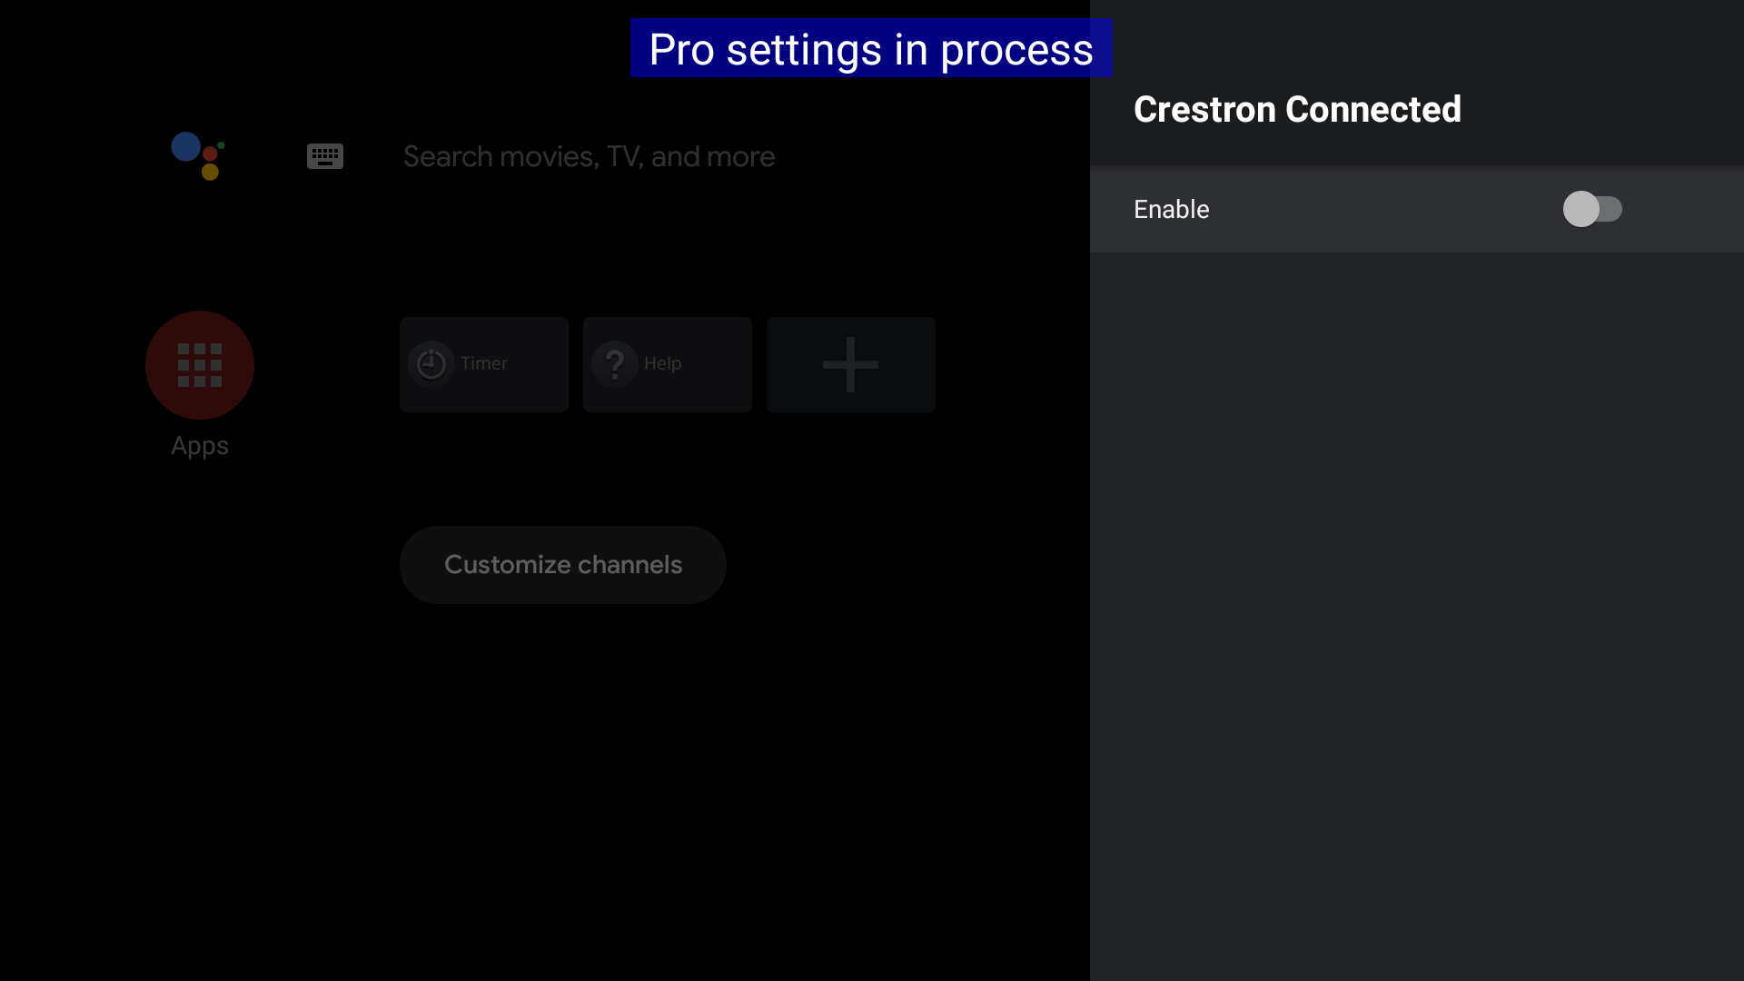Click the blue dot of the Assistant logo

click(185, 146)
